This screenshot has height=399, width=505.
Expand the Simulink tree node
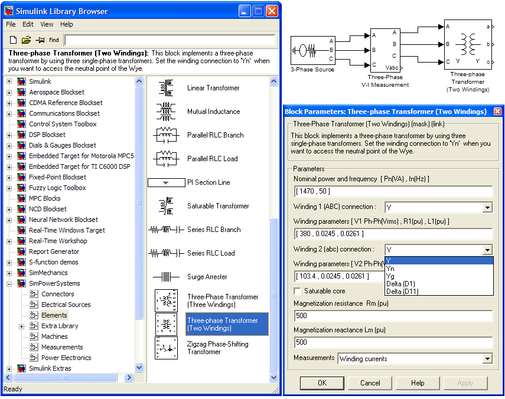click(x=9, y=81)
